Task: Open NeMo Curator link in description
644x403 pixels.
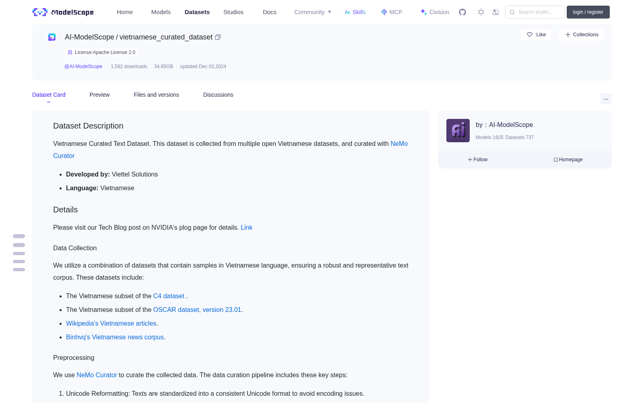Action: [399, 143]
